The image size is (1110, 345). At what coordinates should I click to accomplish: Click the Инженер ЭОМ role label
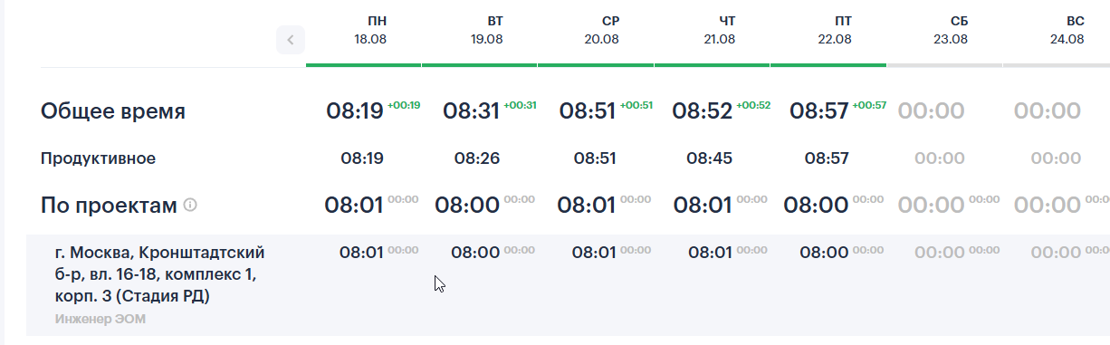pyautogui.click(x=100, y=319)
